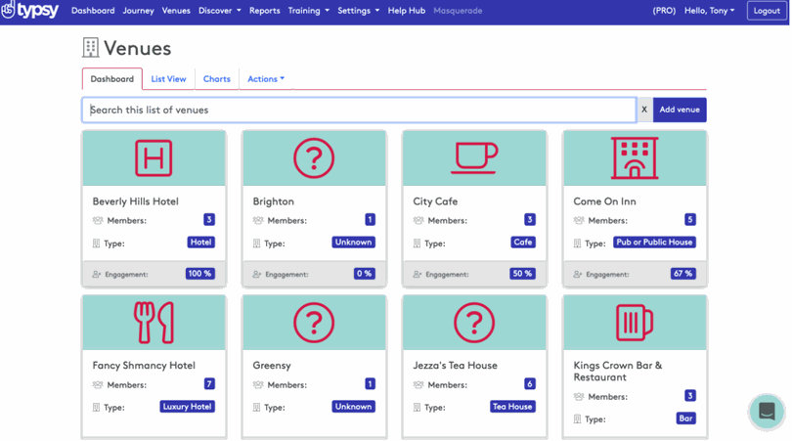Viewport: 792px width, 441px height.
Task: Click the Logout button
Action: coord(767,11)
